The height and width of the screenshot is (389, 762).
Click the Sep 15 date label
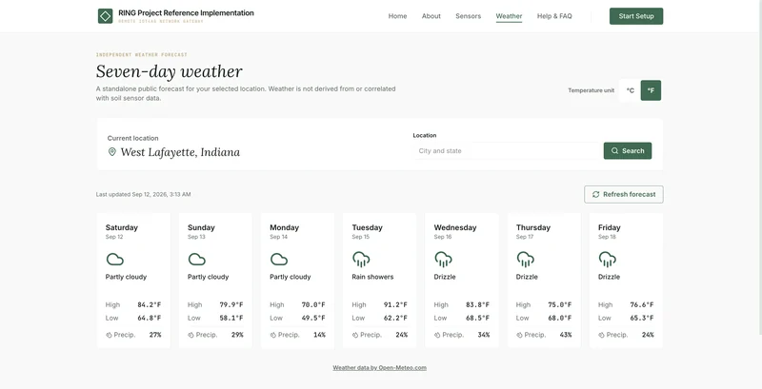[361, 237]
